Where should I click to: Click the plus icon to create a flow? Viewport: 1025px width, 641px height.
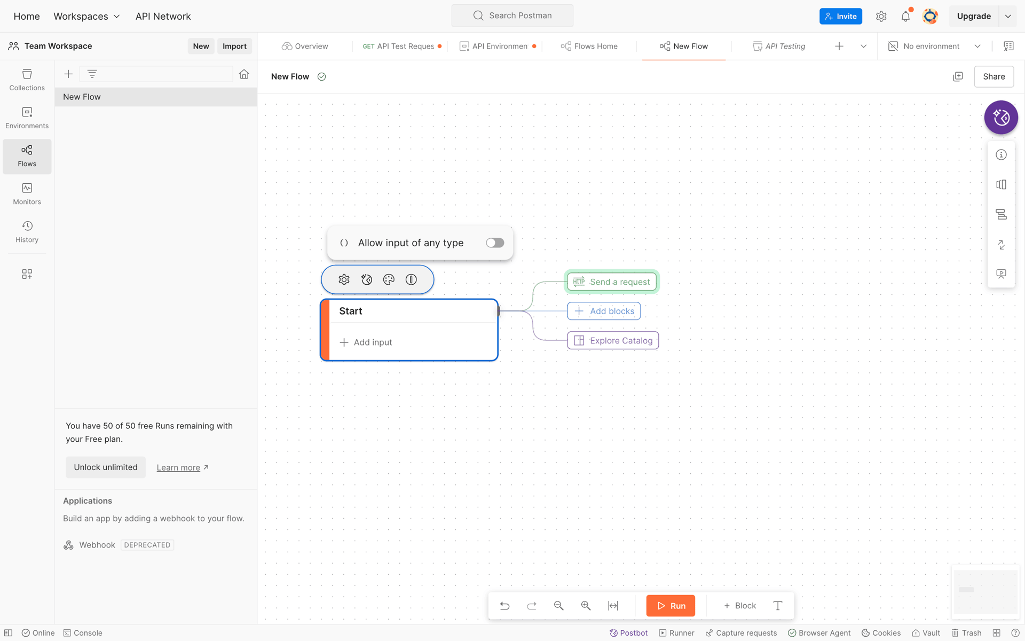68,74
